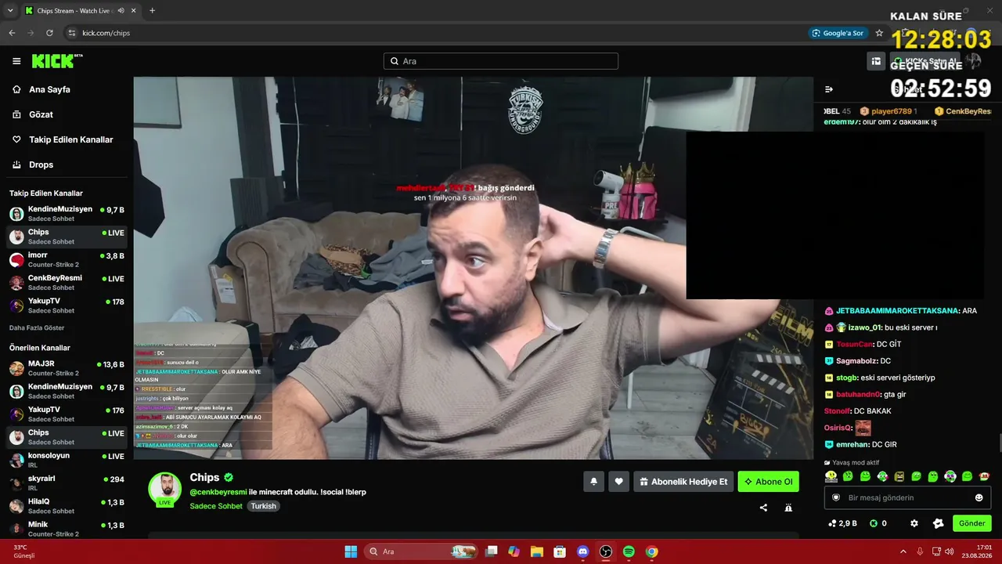This screenshot has width=1002, height=564.
Task: Open OBS Studio from the taskbar
Action: 606,551
